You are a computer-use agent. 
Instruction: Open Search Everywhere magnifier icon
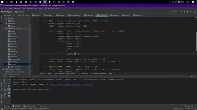[x=195, y=12]
